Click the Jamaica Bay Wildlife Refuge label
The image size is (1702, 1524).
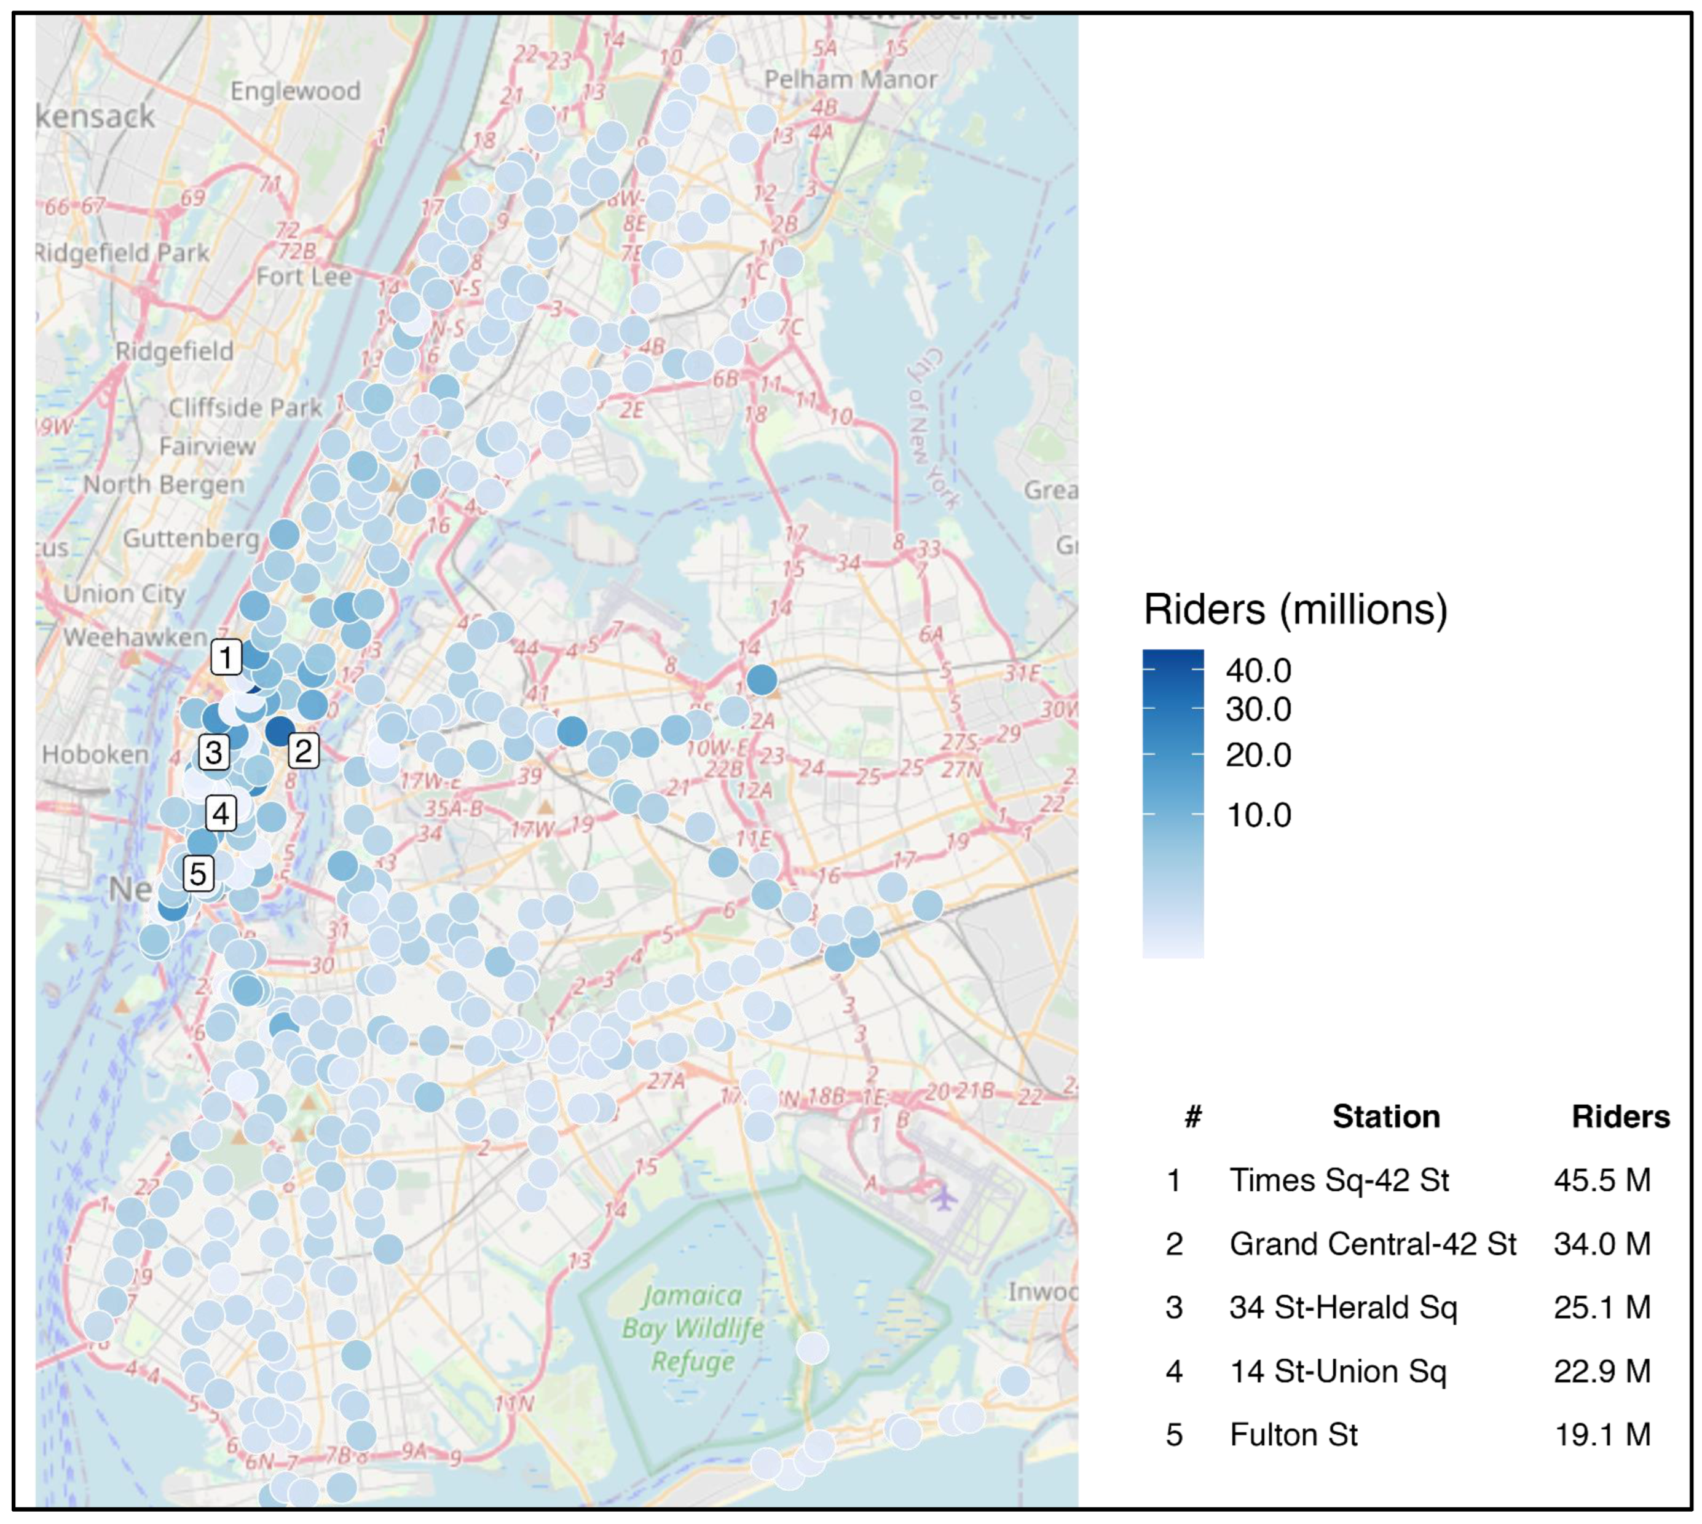(x=692, y=1328)
